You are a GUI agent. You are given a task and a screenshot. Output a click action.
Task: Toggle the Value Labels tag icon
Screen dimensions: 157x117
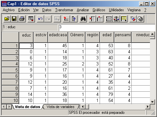pos(133,19)
